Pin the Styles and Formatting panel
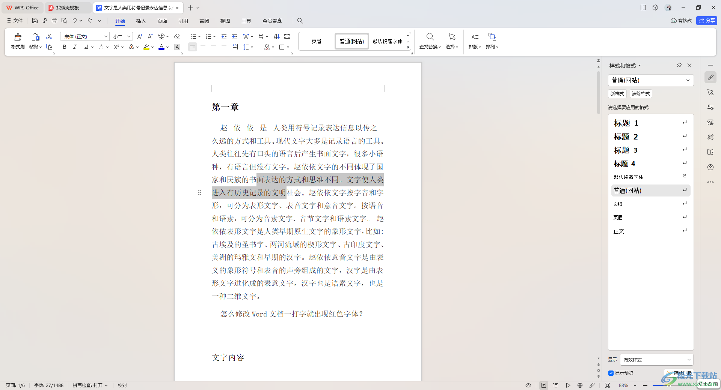This screenshot has height=390, width=721. pos(679,65)
